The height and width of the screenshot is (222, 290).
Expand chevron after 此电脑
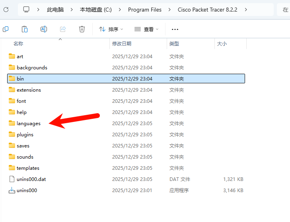tap(72, 10)
